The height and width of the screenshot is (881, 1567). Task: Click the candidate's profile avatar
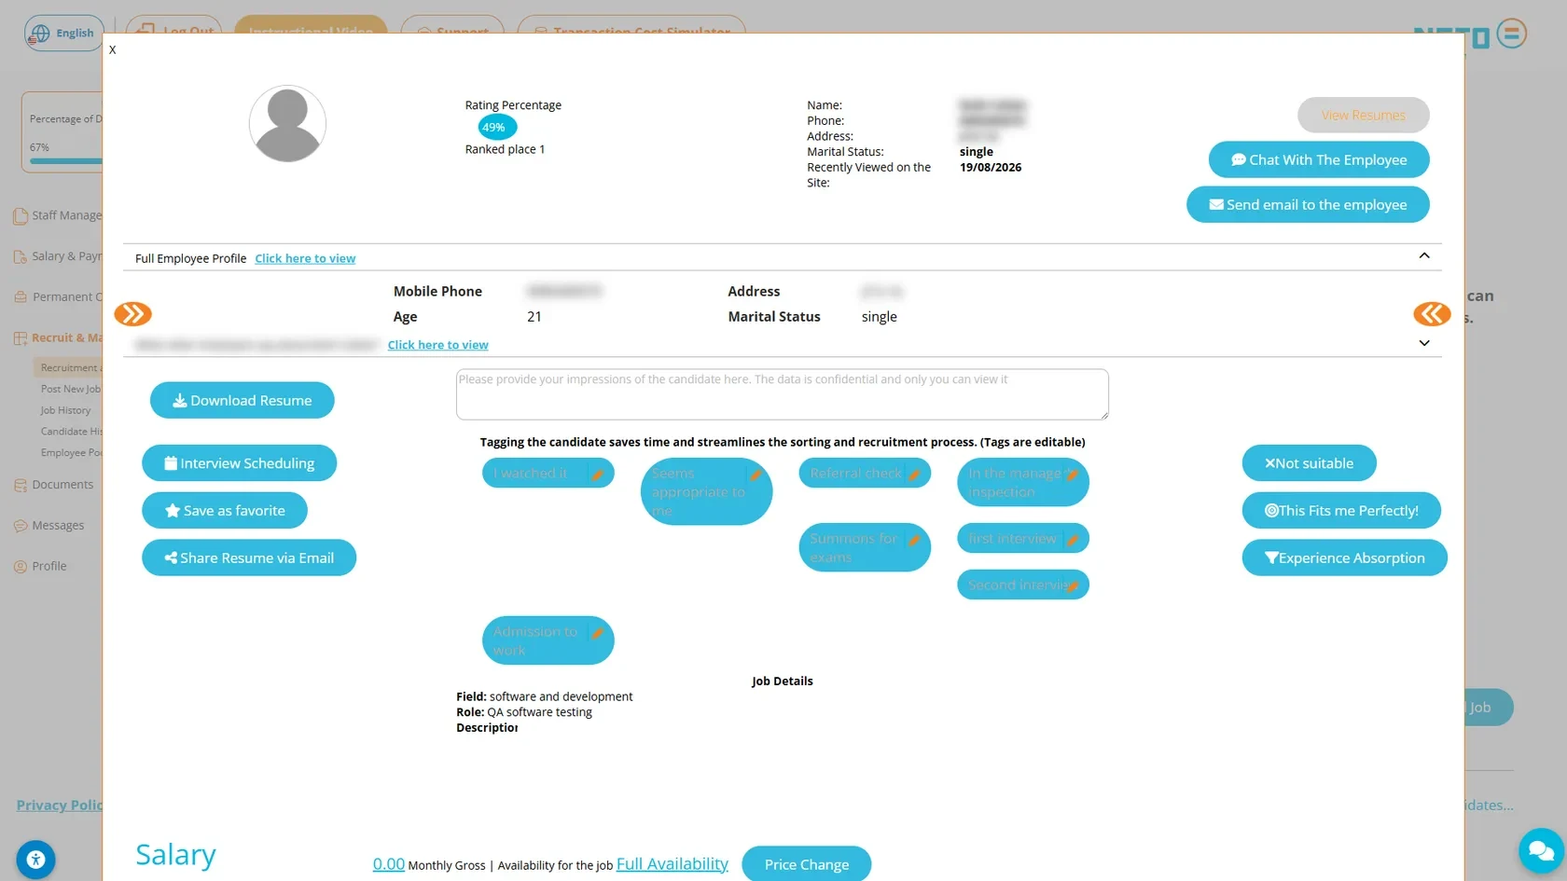tap(287, 124)
